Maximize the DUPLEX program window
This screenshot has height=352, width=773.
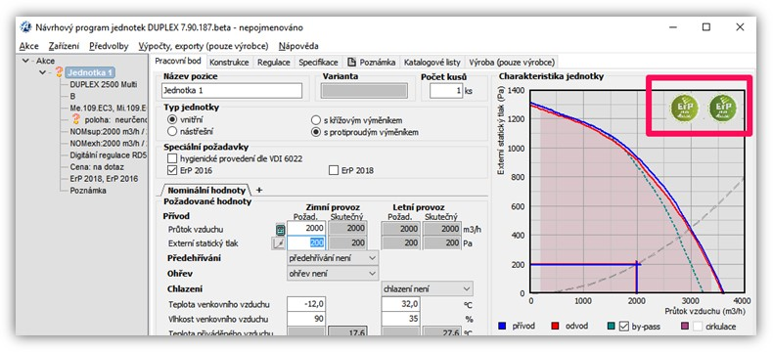[705, 27]
